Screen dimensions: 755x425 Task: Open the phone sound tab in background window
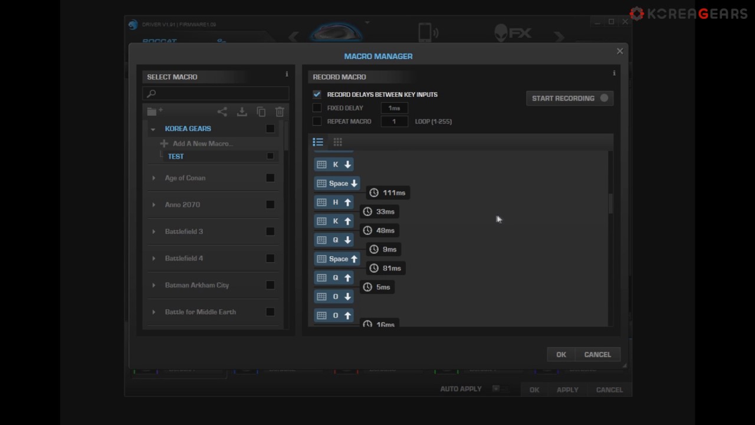tap(429, 33)
